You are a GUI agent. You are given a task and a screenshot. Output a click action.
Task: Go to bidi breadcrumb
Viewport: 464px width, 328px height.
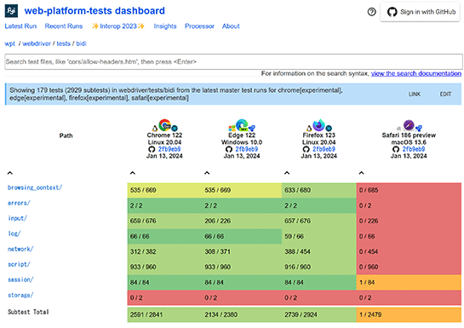click(x=82, y=43)
